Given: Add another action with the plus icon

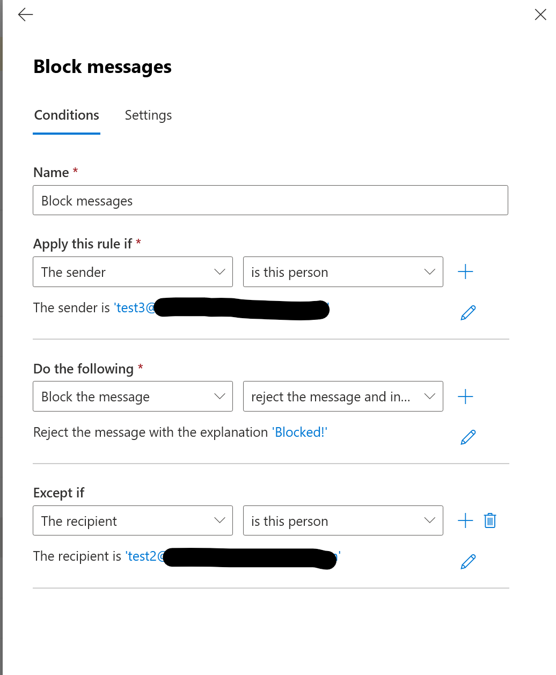Looking at the screenshot, I should 465,396.
